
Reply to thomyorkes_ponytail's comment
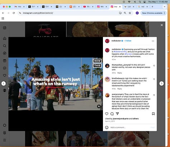pos(119,73)
